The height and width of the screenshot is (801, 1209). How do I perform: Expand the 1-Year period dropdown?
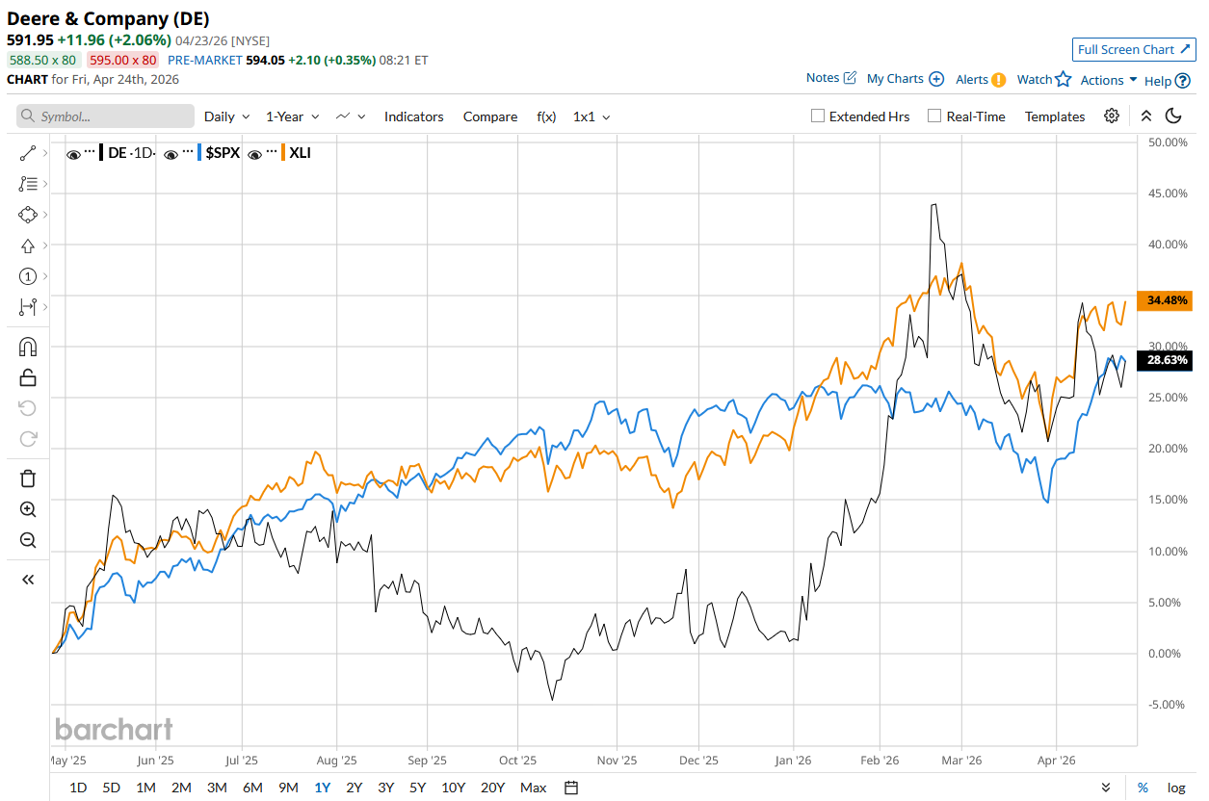tap(292, 116)
